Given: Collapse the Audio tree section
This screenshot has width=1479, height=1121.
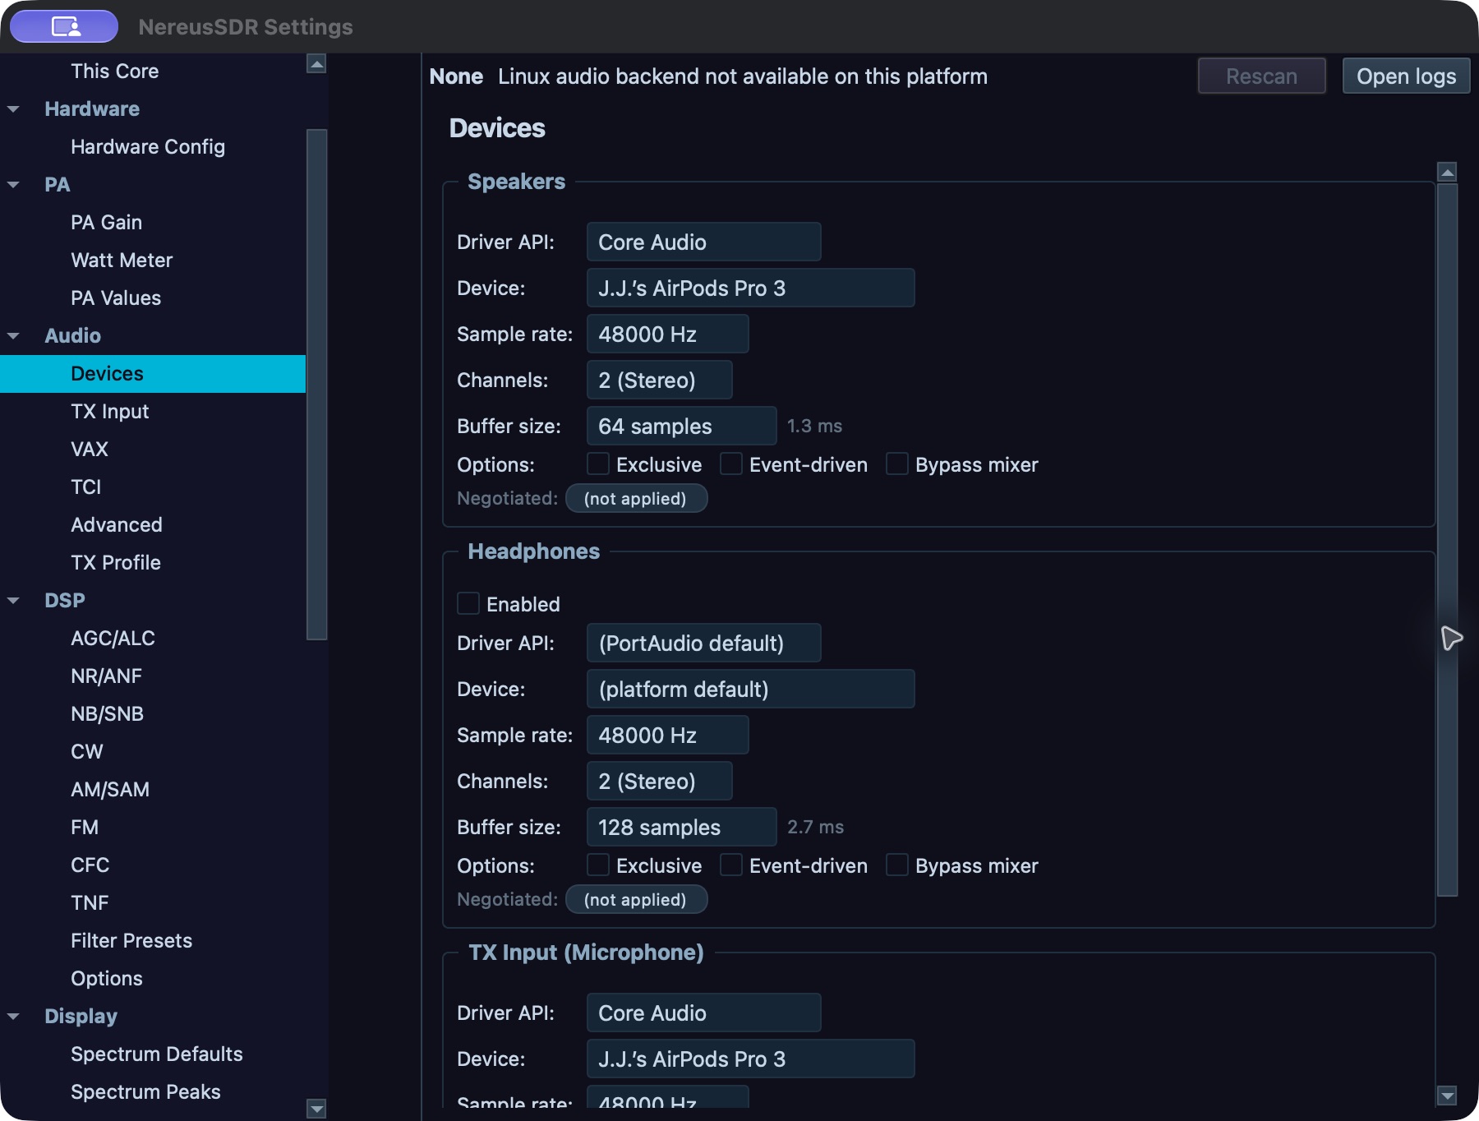Looking at the screenshot, I should (13, 336).
